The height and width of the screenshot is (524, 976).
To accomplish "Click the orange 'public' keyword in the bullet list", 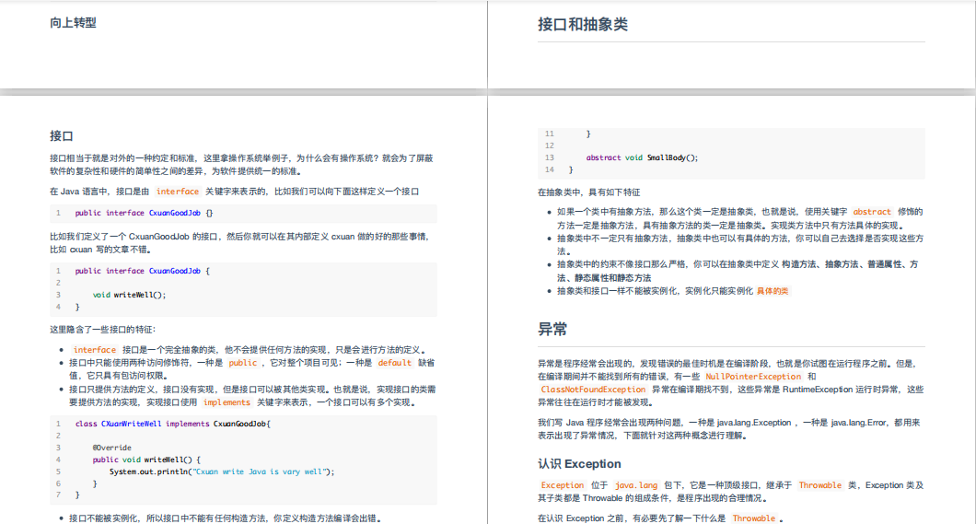I will pyautogui.click(x=243, y=363).
